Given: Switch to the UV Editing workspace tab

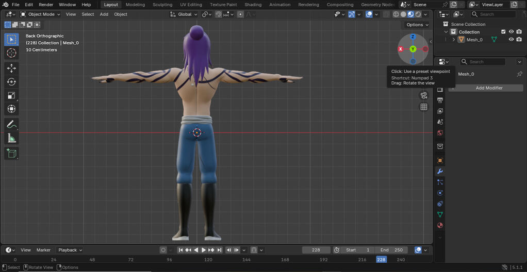Looking at the screenshot, I should click(191, 5).
